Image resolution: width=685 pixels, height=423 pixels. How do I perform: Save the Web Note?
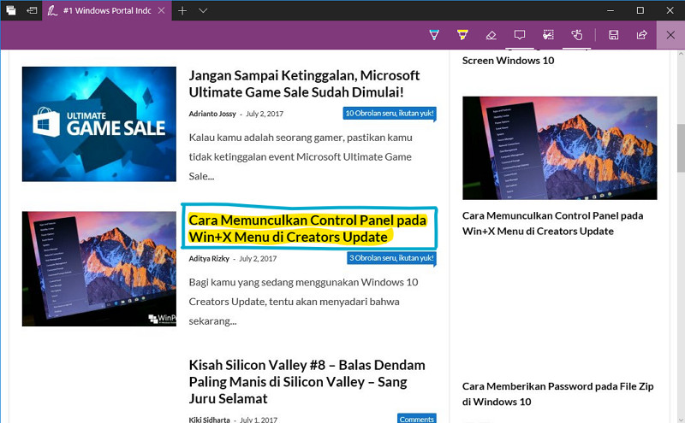613,35
